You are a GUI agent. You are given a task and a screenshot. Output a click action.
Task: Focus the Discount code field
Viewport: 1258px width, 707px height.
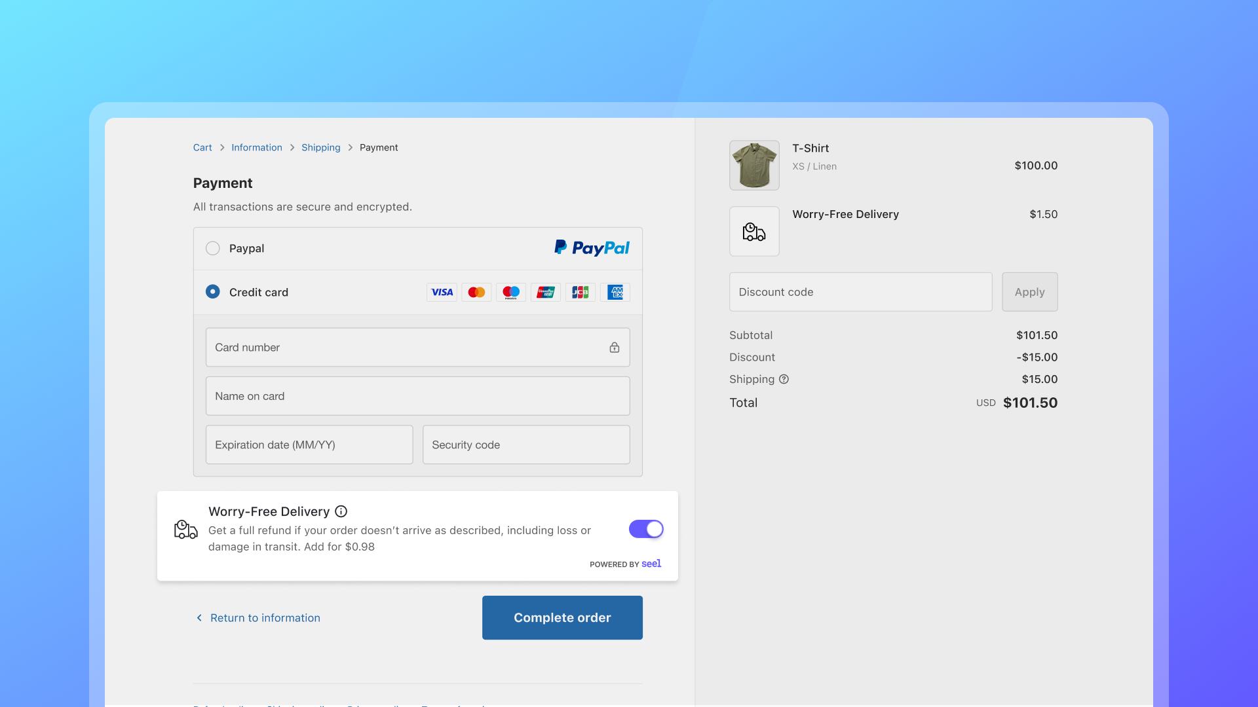(x=860, y=292)
